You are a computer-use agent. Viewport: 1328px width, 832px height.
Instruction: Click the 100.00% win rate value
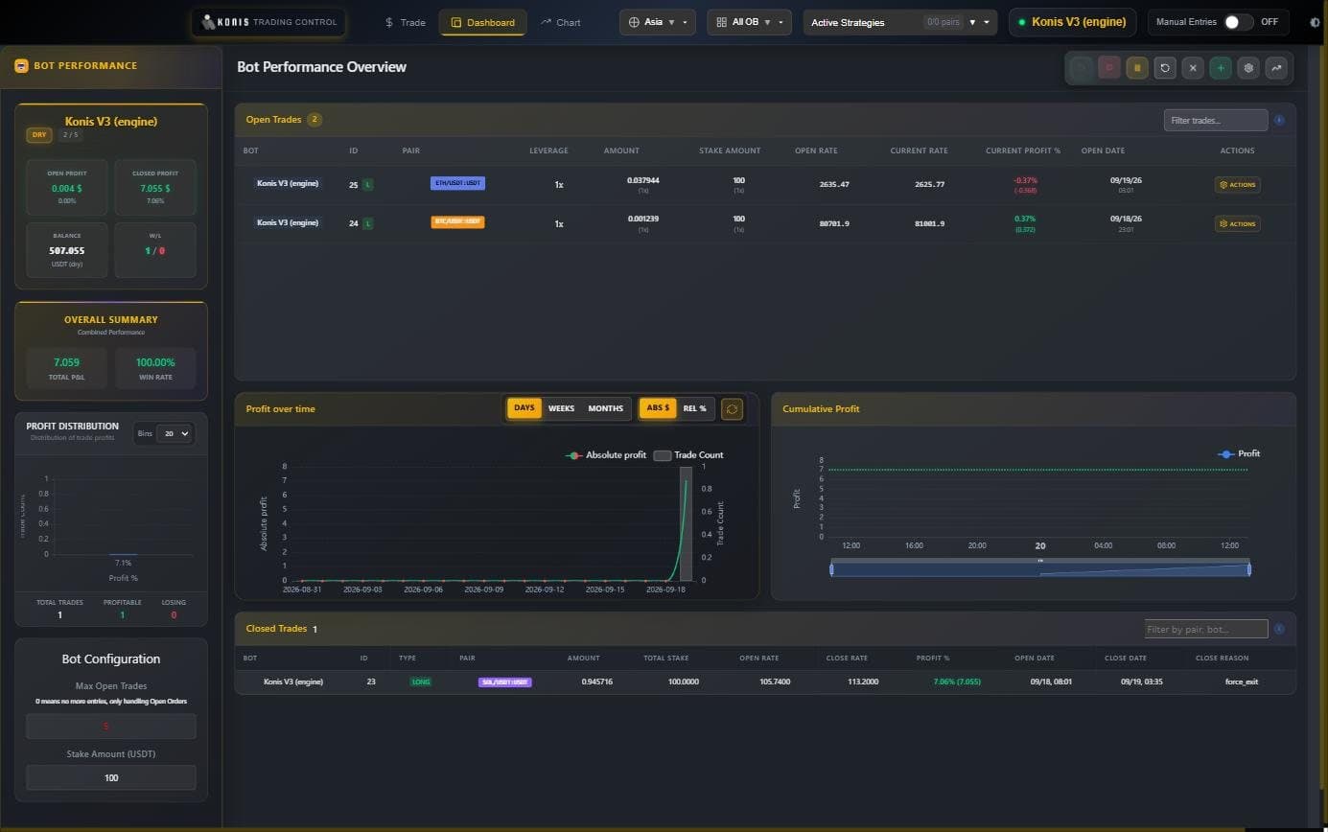tap(155, 362)
